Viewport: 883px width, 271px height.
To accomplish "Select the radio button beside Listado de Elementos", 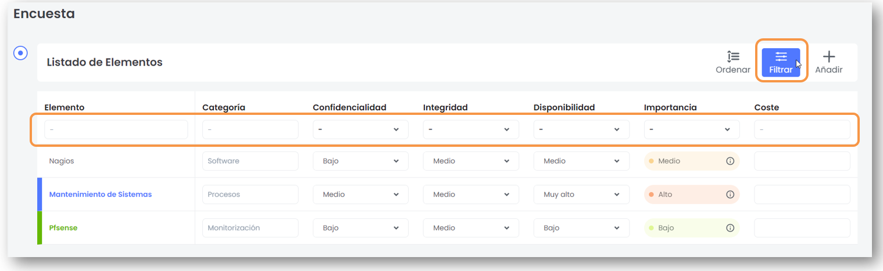I will [x=21, y=53].
